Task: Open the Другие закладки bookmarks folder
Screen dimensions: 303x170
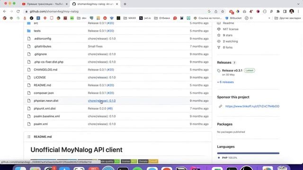Action: click(x=287, y=18)
